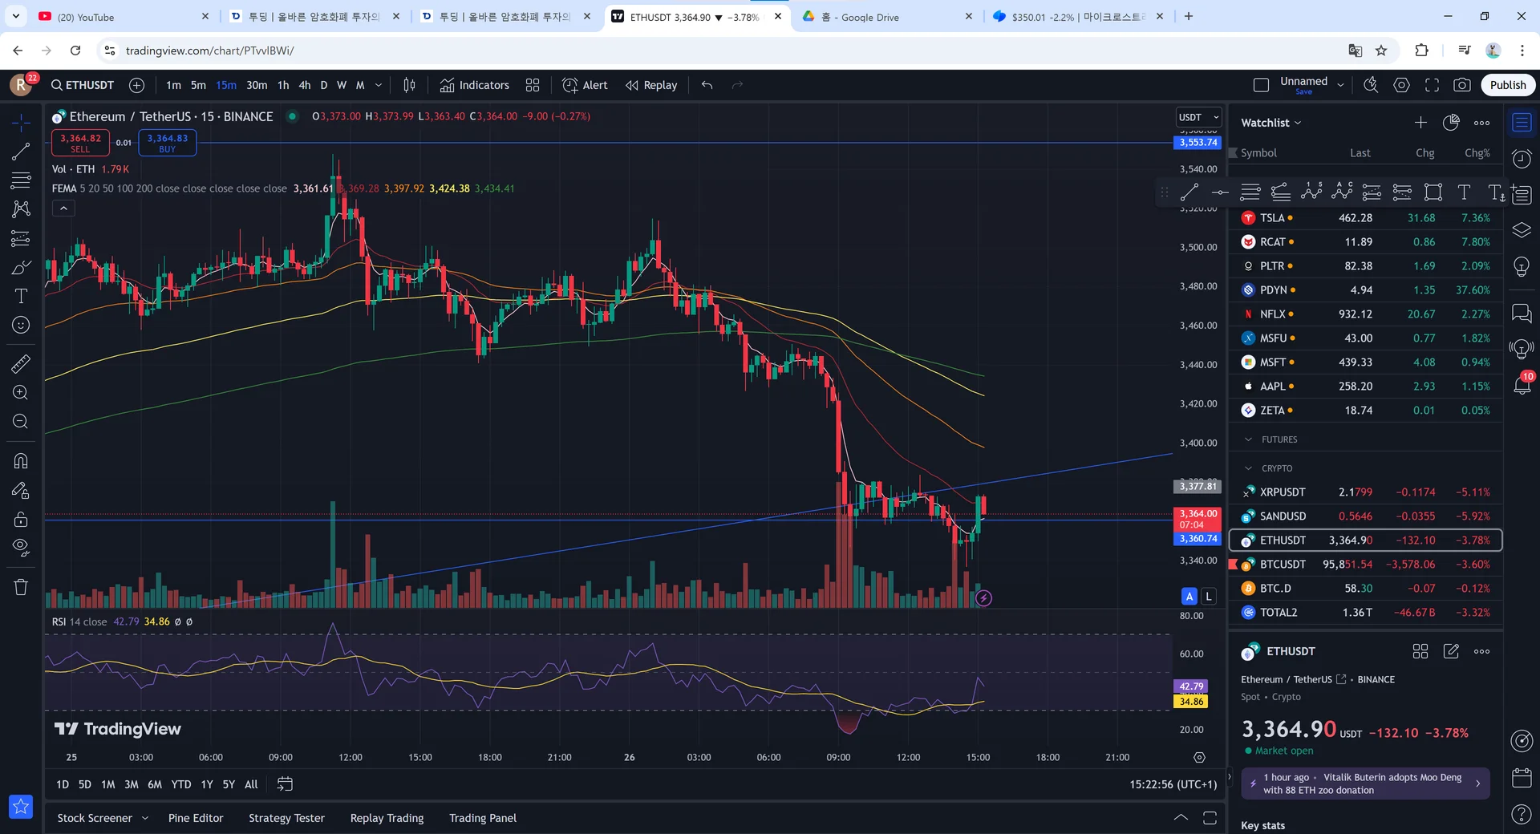The width and height of the screenshot is (1540, 834).
Task: Toggle stay in drawing mode
Action: click(x=21, y=490)
